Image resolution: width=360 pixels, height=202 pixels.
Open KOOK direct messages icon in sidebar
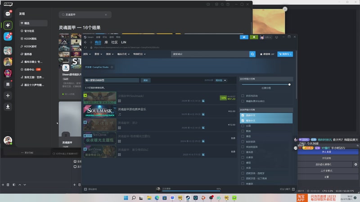[8, 14]
